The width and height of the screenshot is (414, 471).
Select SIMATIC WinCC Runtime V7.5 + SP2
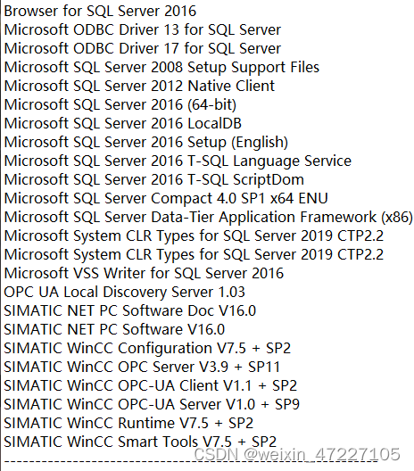click(x=128, y=423)
